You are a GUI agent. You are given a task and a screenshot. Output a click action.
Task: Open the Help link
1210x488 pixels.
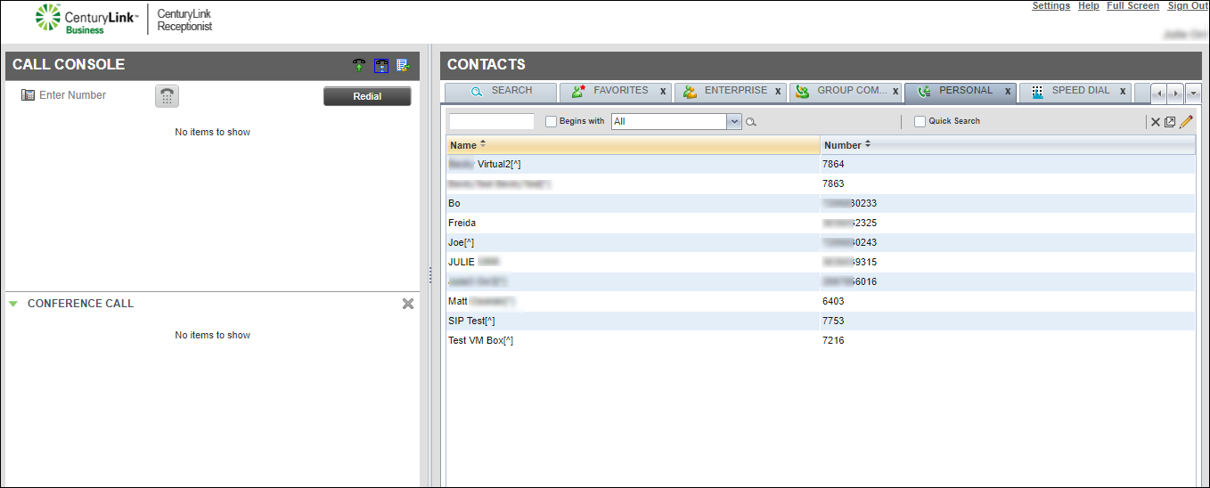1088,6
